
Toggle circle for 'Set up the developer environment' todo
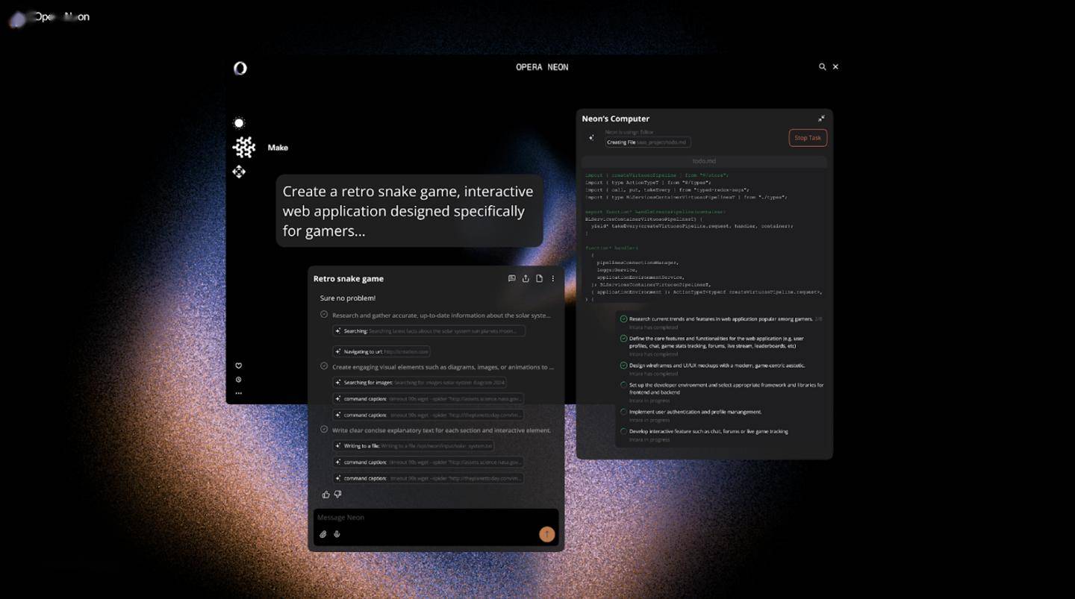[623, 385]
